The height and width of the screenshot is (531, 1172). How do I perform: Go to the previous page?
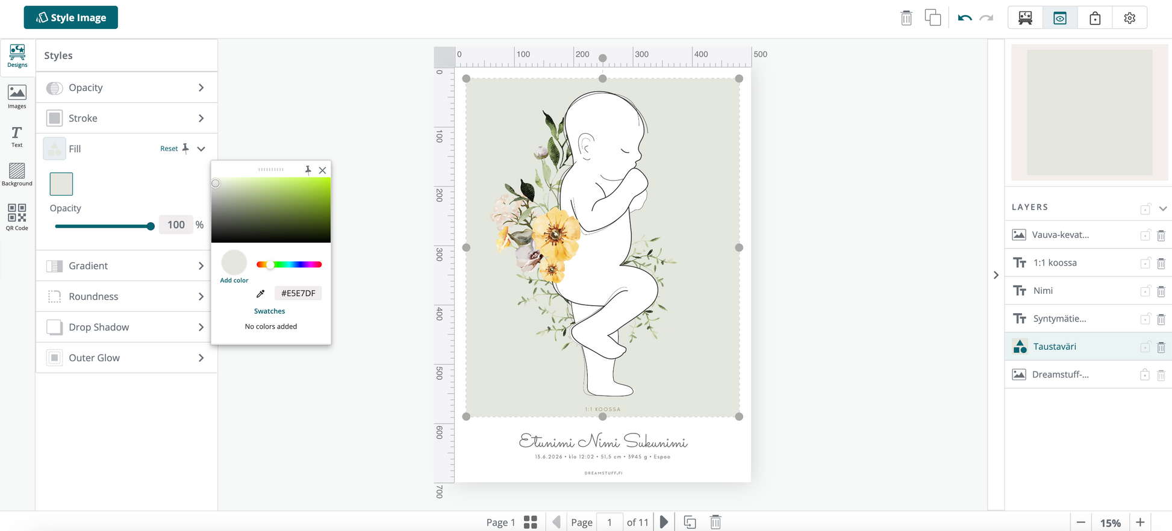point(557,522)
